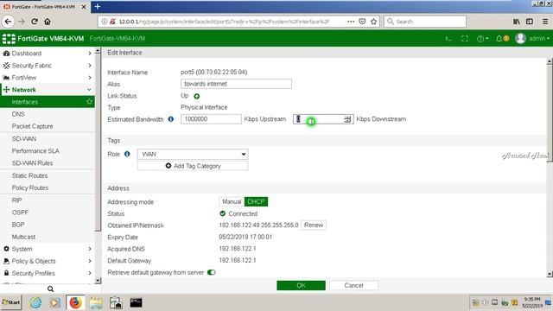Expand Security Profiles menu

[x=48, y=273]
